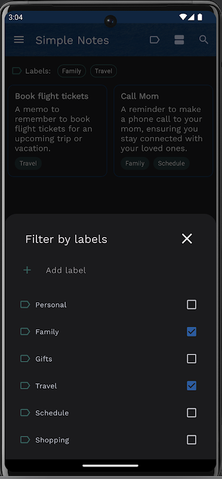Enable the Gifts label checkbox

coord(192,359)
